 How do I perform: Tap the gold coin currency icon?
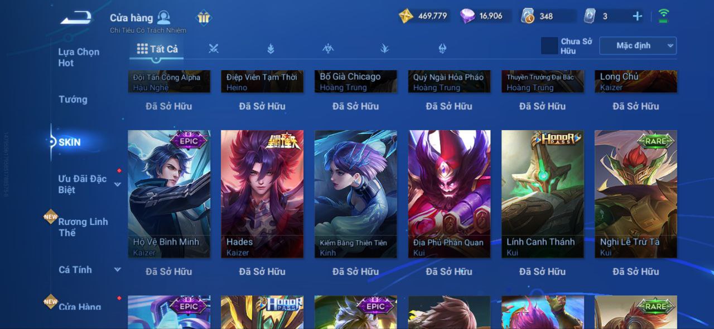click(x=406, y=16)
